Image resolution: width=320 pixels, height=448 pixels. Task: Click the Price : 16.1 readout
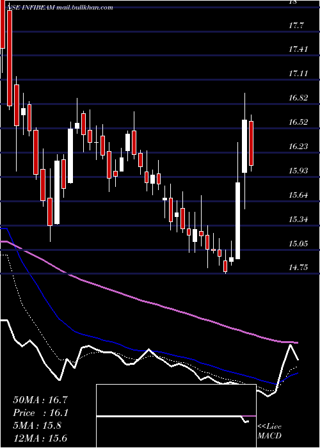tap(40, 413)
